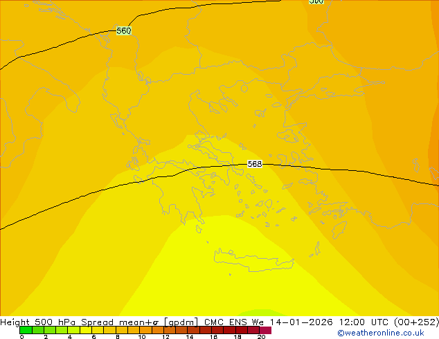Click the 568 contour label

(255, 164)
